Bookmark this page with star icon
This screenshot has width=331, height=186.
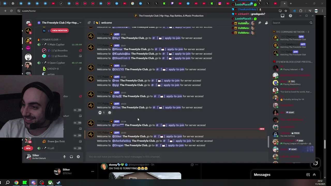tap(286, 11)
